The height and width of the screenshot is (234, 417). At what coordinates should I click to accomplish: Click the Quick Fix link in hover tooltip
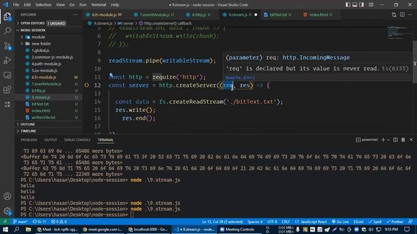coord(240,77)
